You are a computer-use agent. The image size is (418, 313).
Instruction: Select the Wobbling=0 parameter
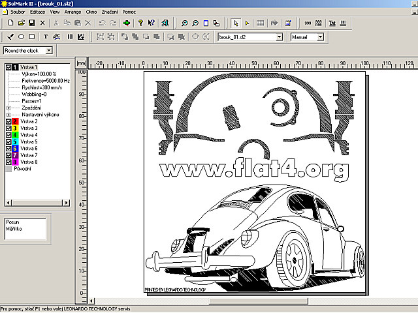(34, 94)
